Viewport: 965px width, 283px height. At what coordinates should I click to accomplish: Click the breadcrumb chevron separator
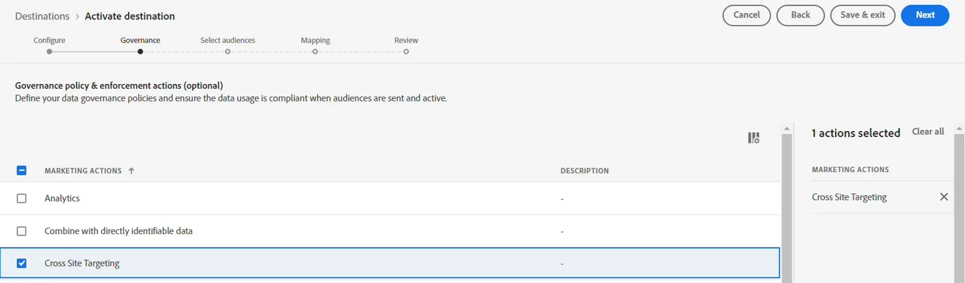pyautogui.click(x=77, y=16)
